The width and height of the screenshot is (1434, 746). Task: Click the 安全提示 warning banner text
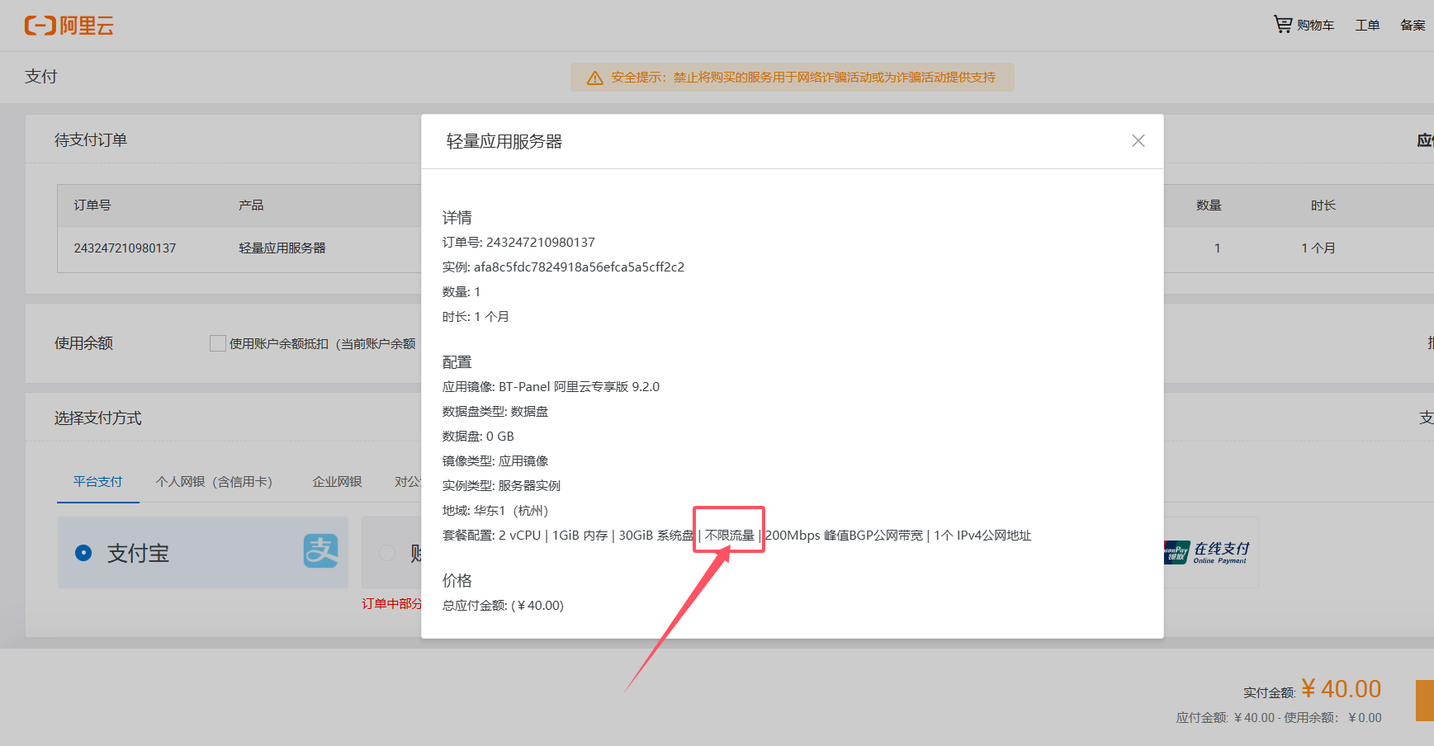[x=803, y=78]
